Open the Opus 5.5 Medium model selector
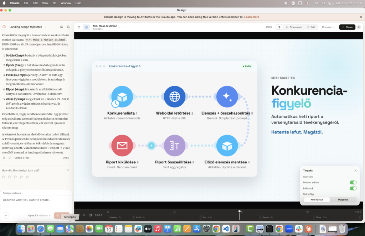Screen dimensions: 365x236 click(39, 216)
